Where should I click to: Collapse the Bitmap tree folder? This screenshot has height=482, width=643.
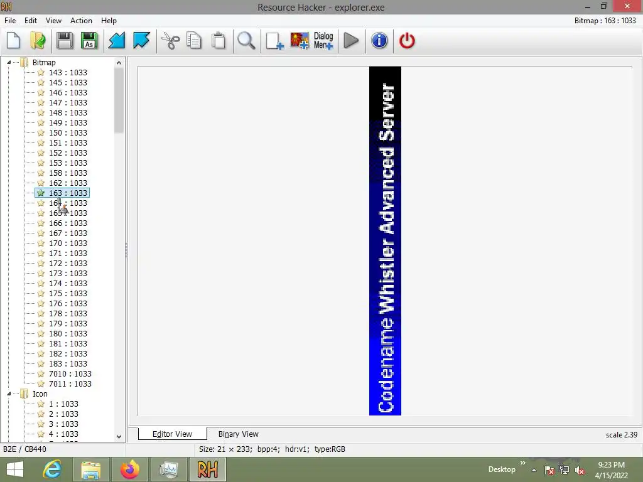pos(9,62)
